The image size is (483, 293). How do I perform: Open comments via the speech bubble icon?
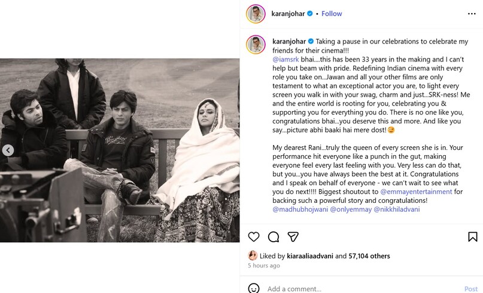[x=274, y=237]
